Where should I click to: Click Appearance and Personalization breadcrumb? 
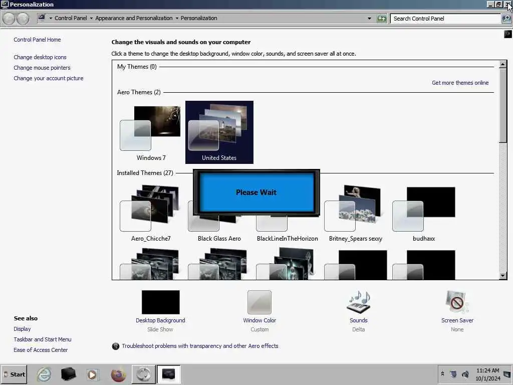(134, 18)
